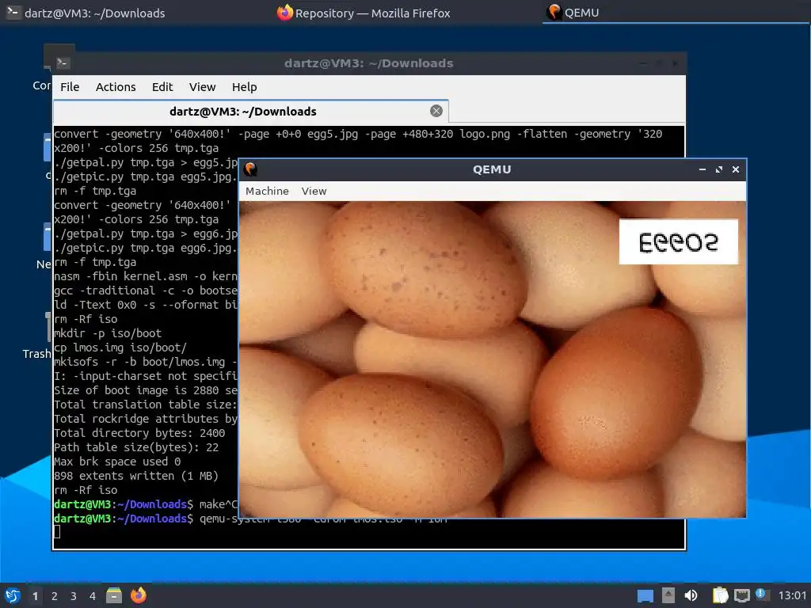811x608 pixels.
Task: Open the Machine menu in QEMU
Action: point(267,192)
